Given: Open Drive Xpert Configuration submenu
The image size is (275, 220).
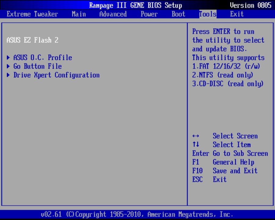Looking at the screenshot, I should click(x=57, y=75).
